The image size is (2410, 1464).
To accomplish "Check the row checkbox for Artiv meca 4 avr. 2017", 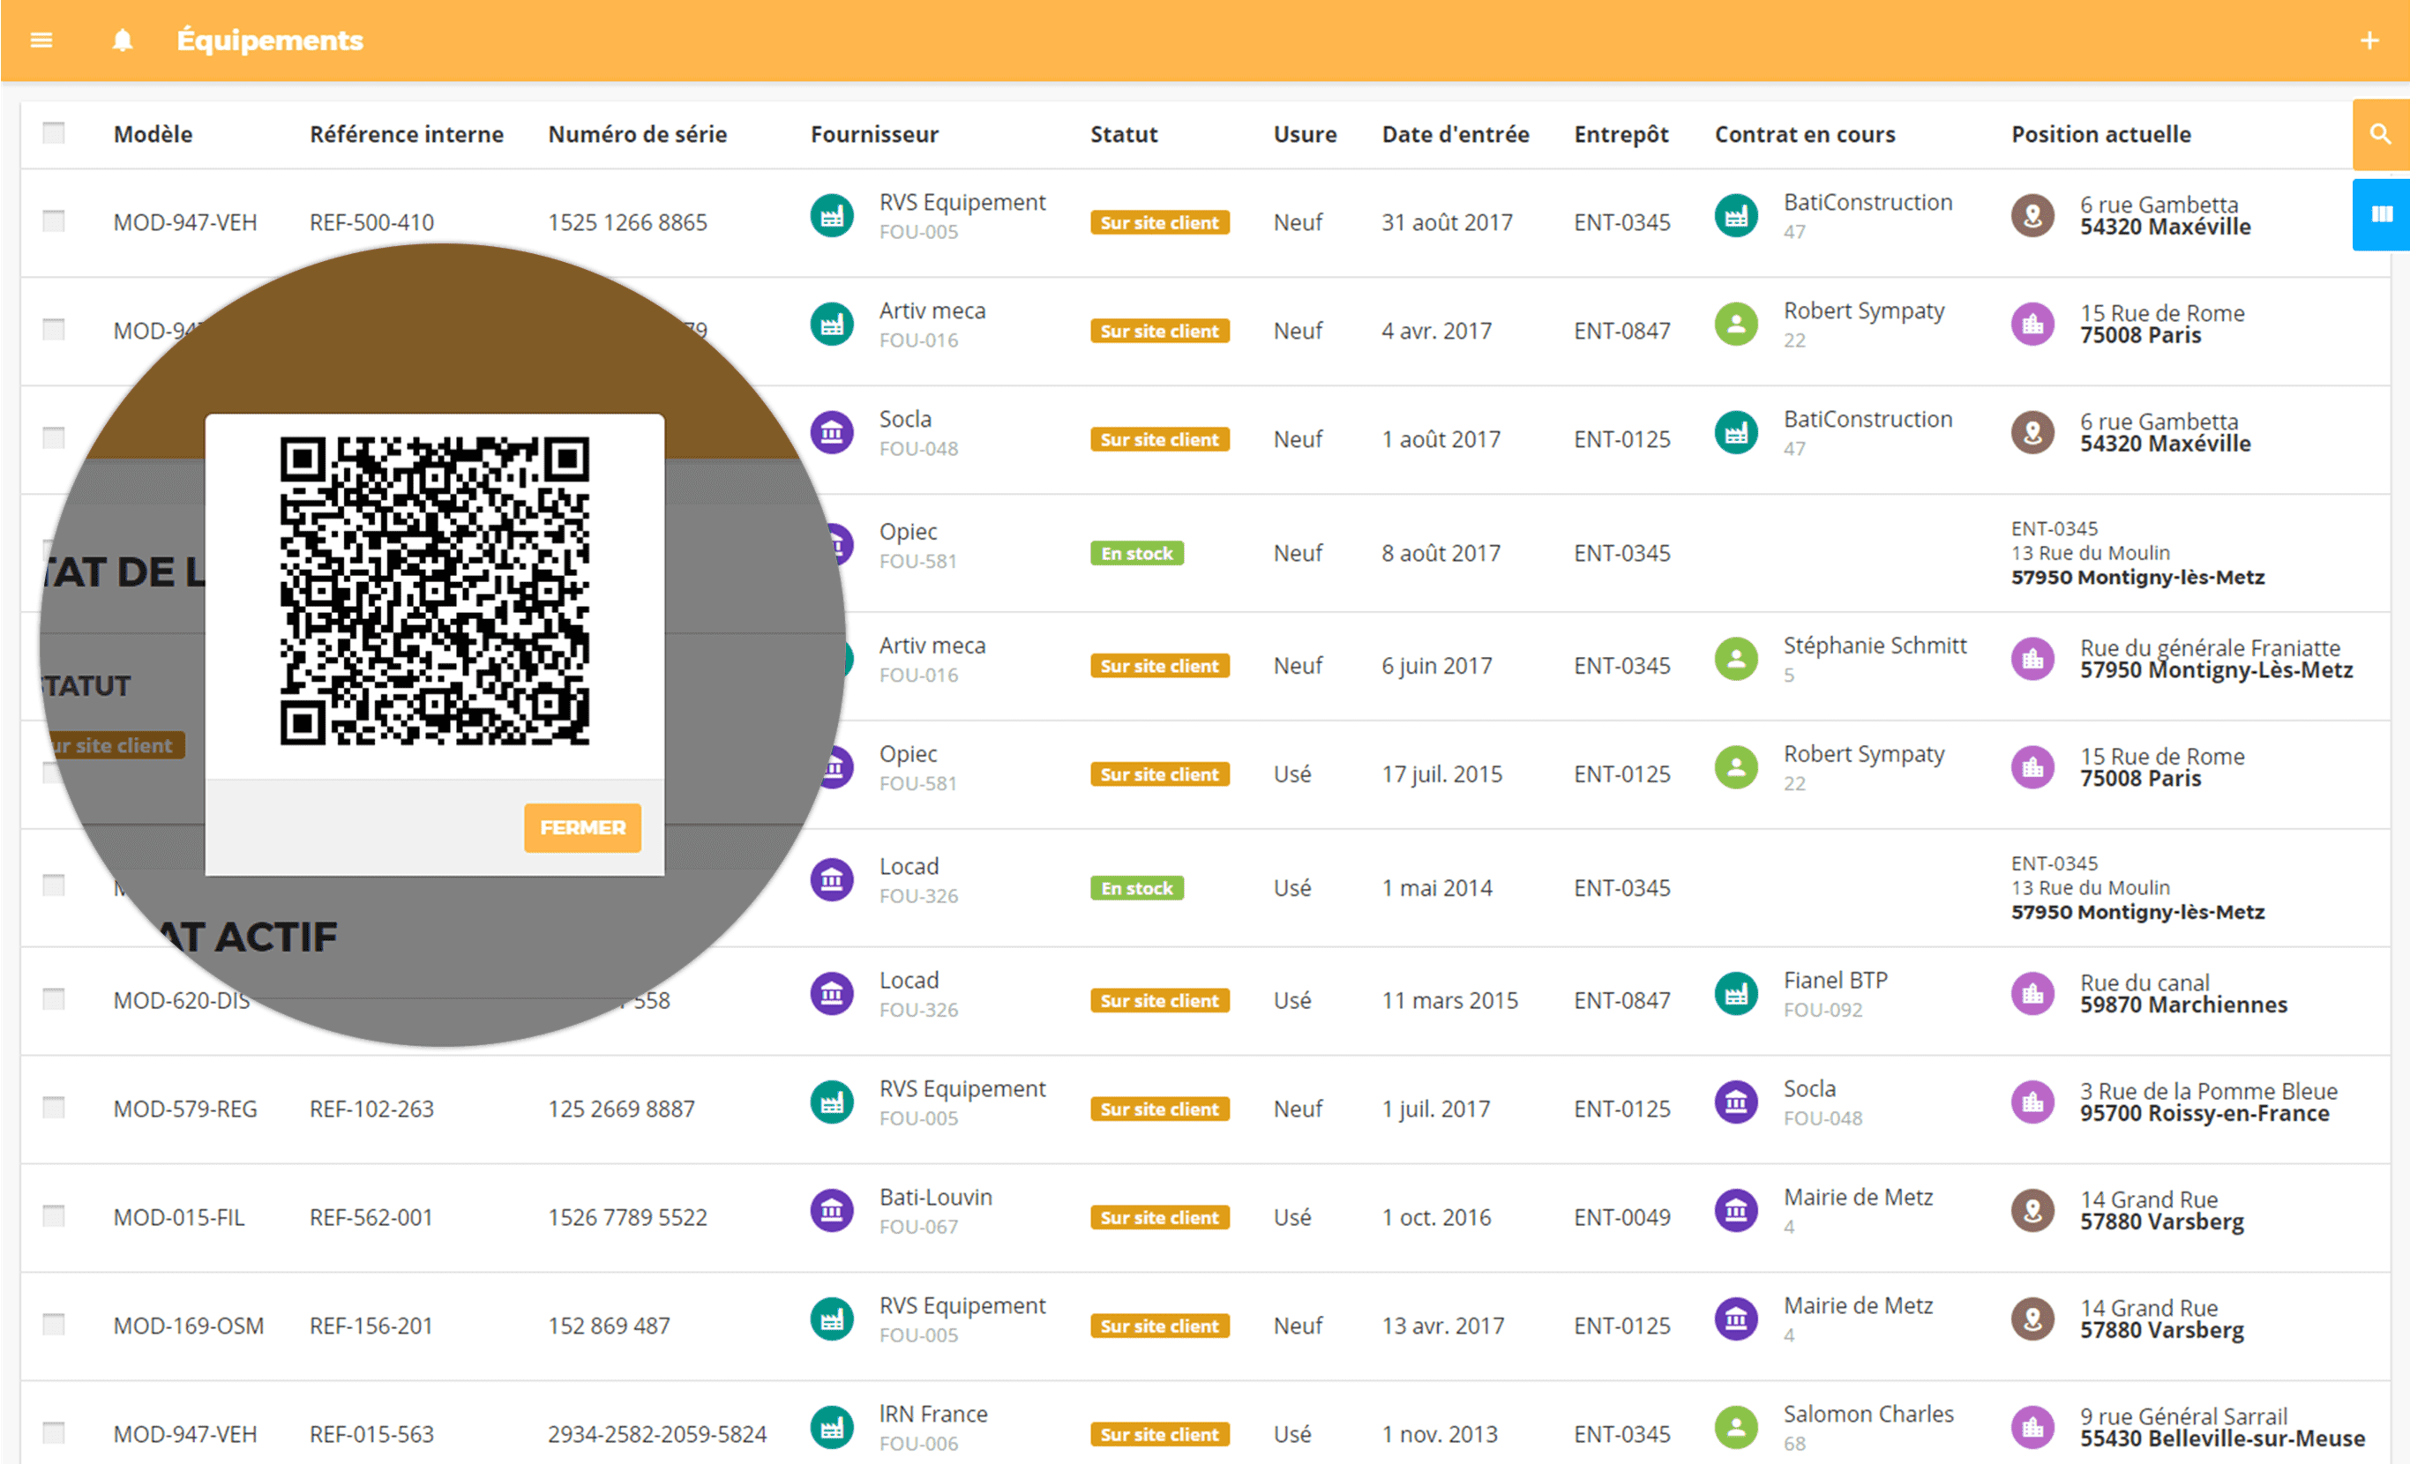I will 54,330.
